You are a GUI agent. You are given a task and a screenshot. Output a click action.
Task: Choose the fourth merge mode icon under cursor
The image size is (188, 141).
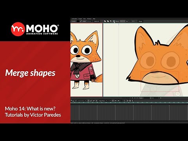[x=114, y=21]
